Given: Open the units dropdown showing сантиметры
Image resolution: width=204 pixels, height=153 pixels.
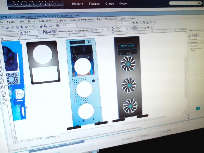Looking at the screenshot, I should [x=85, y=30].
